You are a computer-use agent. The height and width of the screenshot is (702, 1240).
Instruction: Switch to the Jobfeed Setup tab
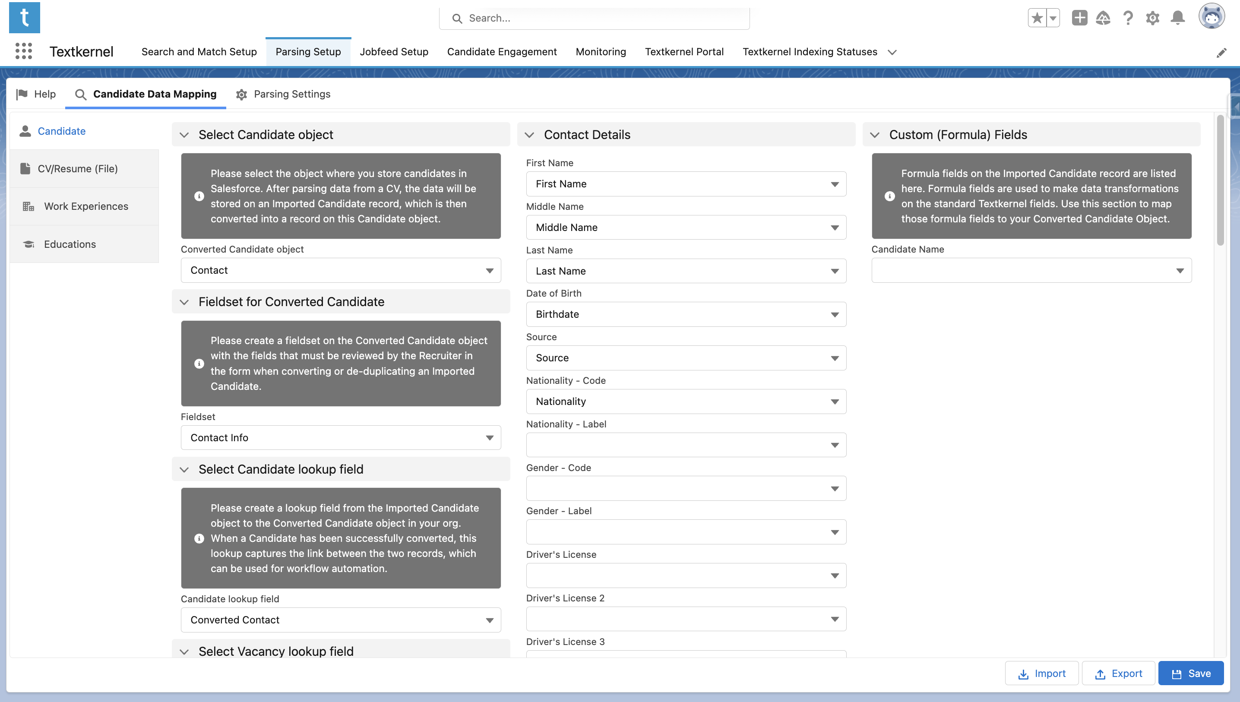tap(393, 52)
